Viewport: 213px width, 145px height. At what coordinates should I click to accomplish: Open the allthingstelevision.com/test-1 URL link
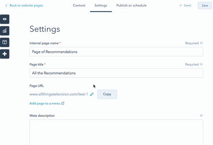(59, 94)
